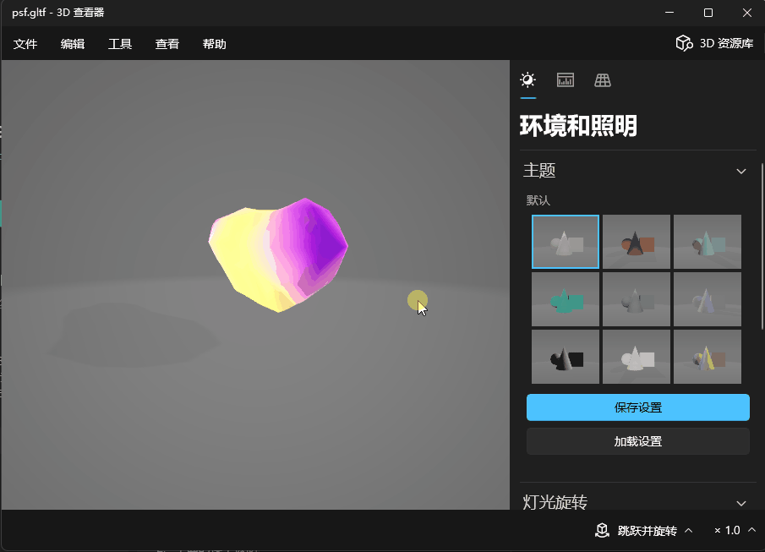The image size is (765, 552).
Task: Select the yellow and brown theme thumbnail
Action: click(x=707, y=357)
